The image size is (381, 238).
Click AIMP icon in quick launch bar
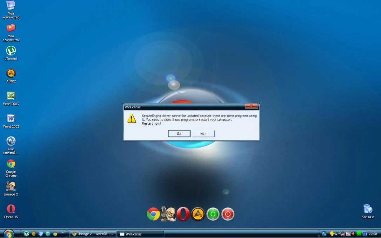point(34,234)
